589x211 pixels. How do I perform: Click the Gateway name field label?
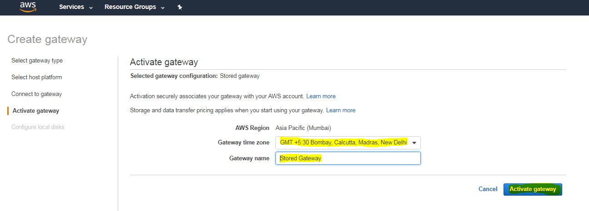click(249, 158)
